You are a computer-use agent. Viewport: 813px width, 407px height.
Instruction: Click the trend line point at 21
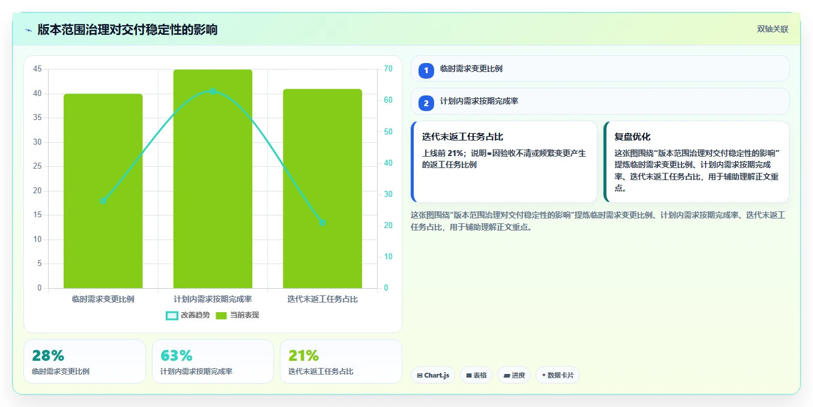pos(322,223)
